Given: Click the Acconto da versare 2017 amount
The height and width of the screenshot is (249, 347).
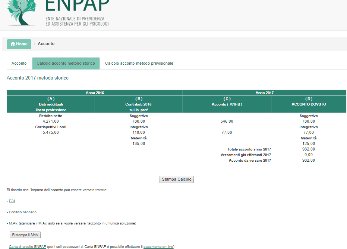Looking at the screenshot, I should coord(309,160).
